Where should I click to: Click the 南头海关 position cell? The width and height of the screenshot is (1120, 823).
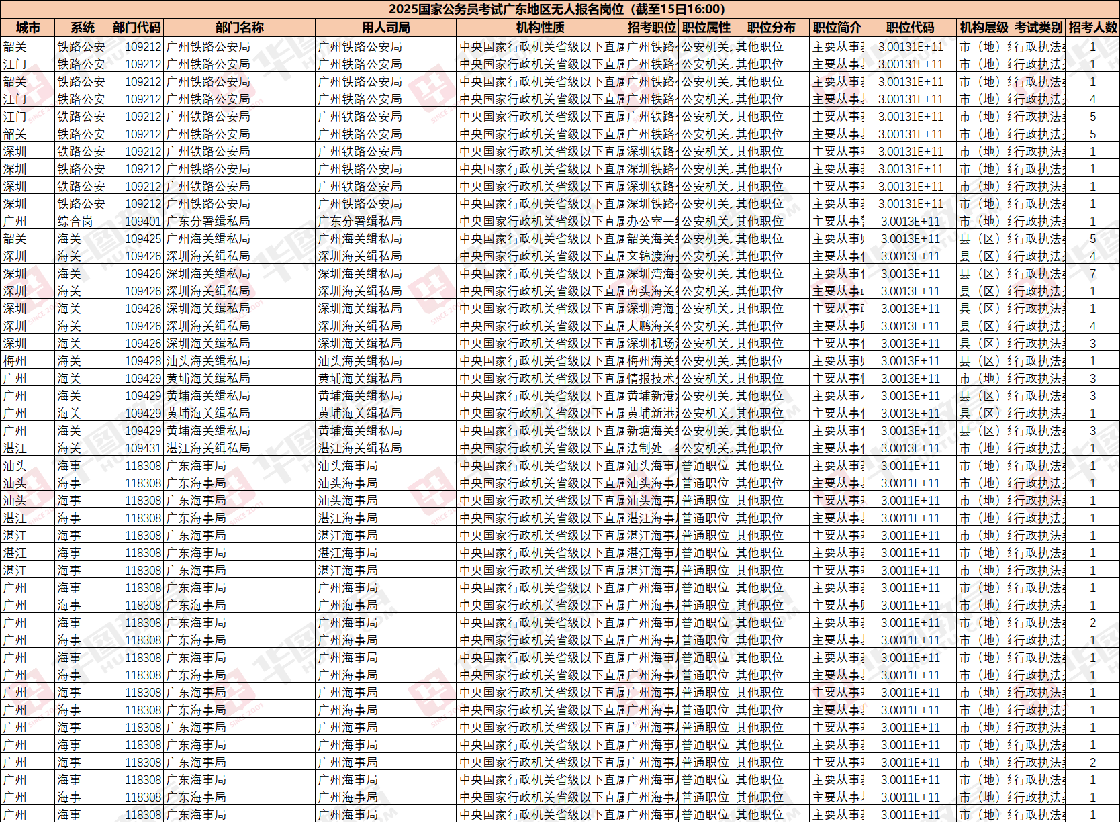(652, 291)
